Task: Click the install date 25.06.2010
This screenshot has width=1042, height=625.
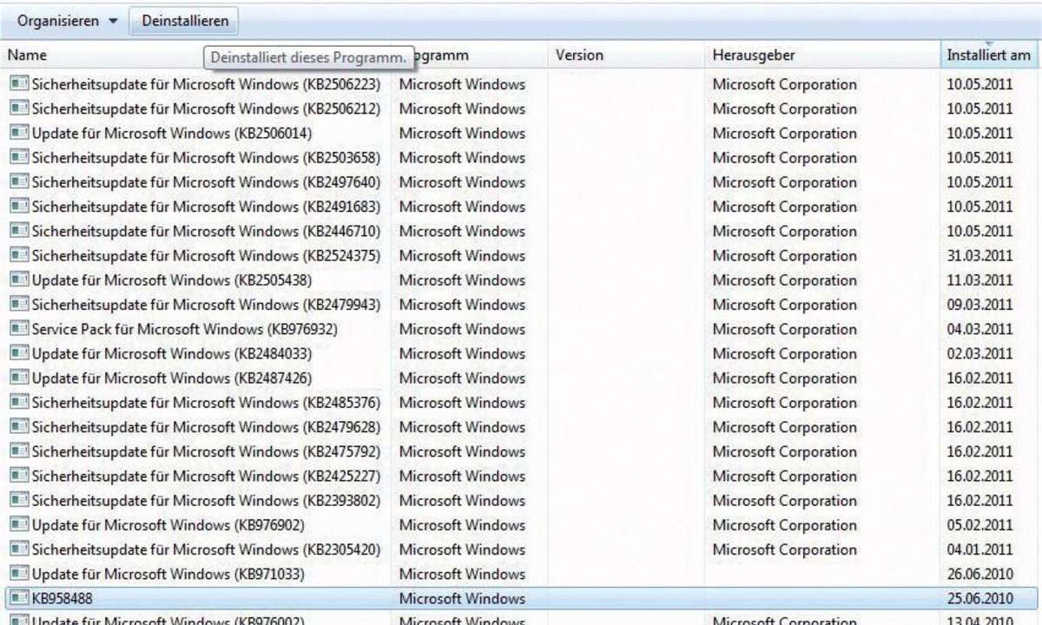Action: [x=979, y=598]
